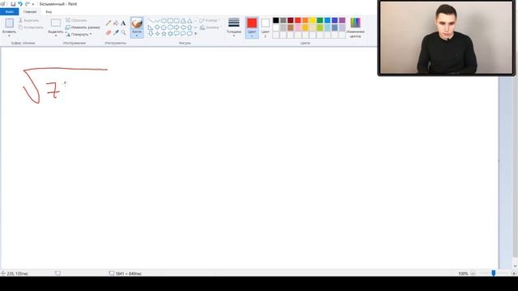
Task: Click the Paste (Вставить) clipboard icon
Action: [9, 23]
